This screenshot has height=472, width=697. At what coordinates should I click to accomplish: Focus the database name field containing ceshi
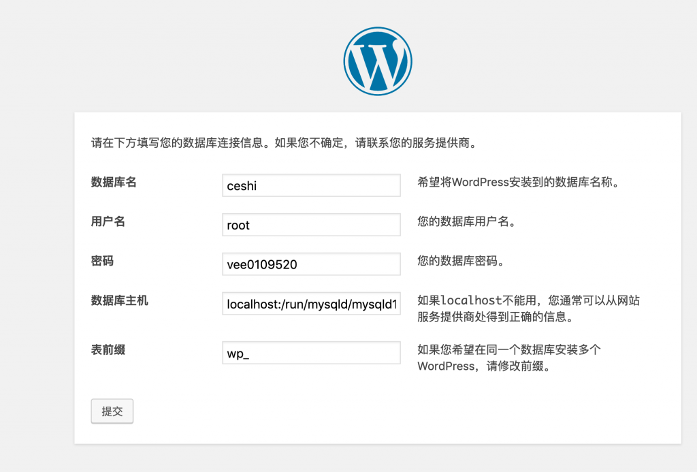click(x=311, y=185)
